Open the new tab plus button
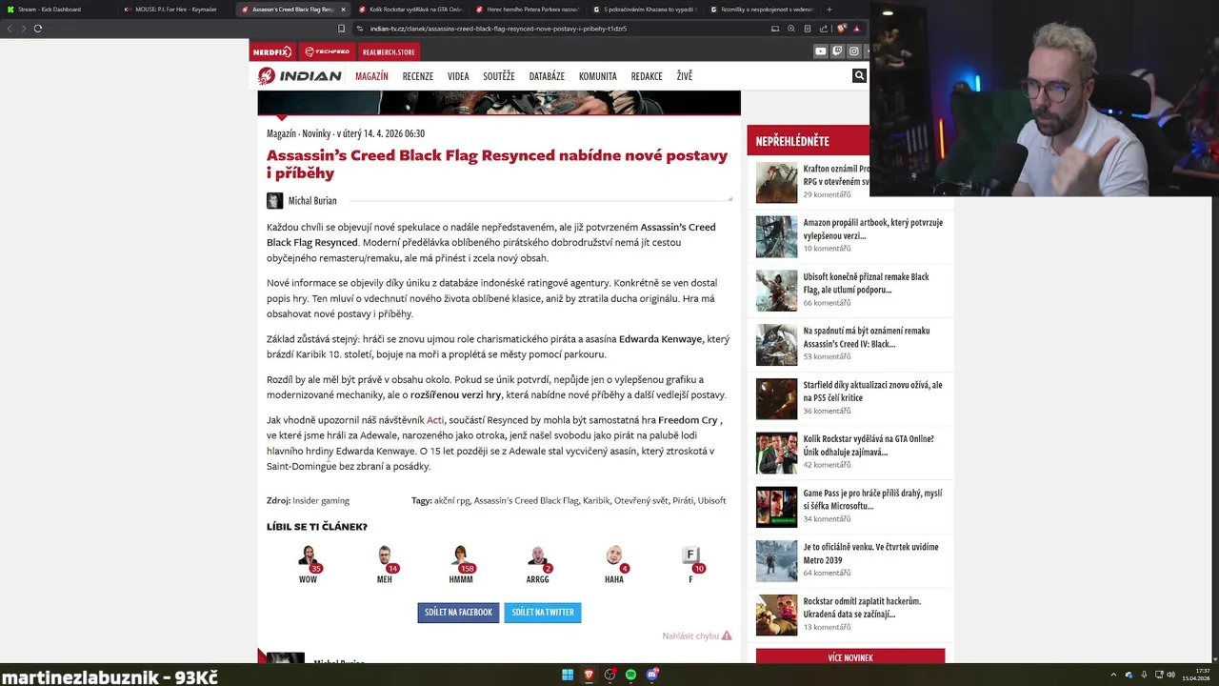Image resolution: width=1219 pixels, height=686 pixels. point(829,10)
